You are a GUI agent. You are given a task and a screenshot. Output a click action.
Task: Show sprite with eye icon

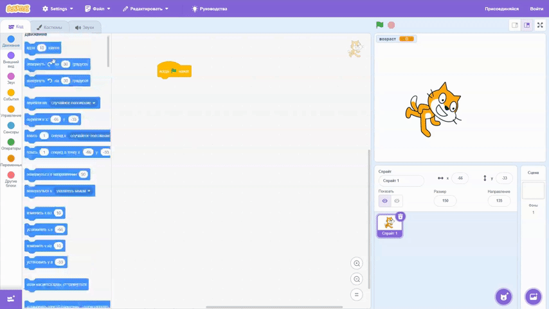point(384,201)
